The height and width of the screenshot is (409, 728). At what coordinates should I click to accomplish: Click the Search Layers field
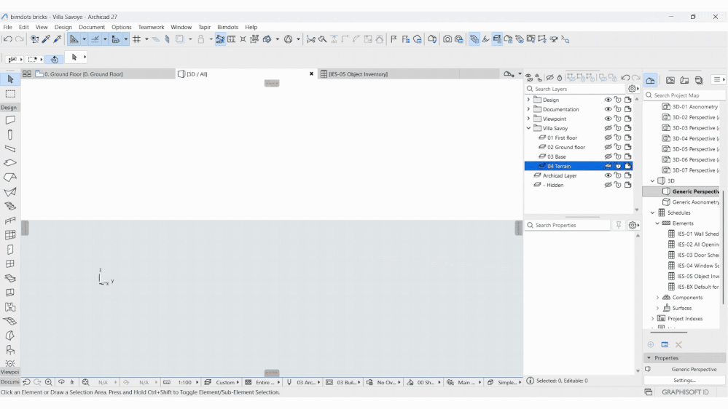[x=576, y=89]
